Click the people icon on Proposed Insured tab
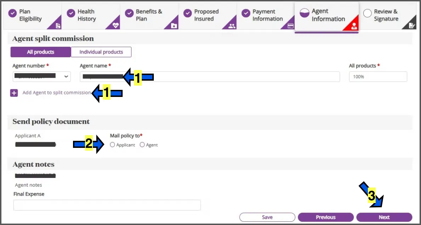 pyautogui.click(x=232, y=26)
